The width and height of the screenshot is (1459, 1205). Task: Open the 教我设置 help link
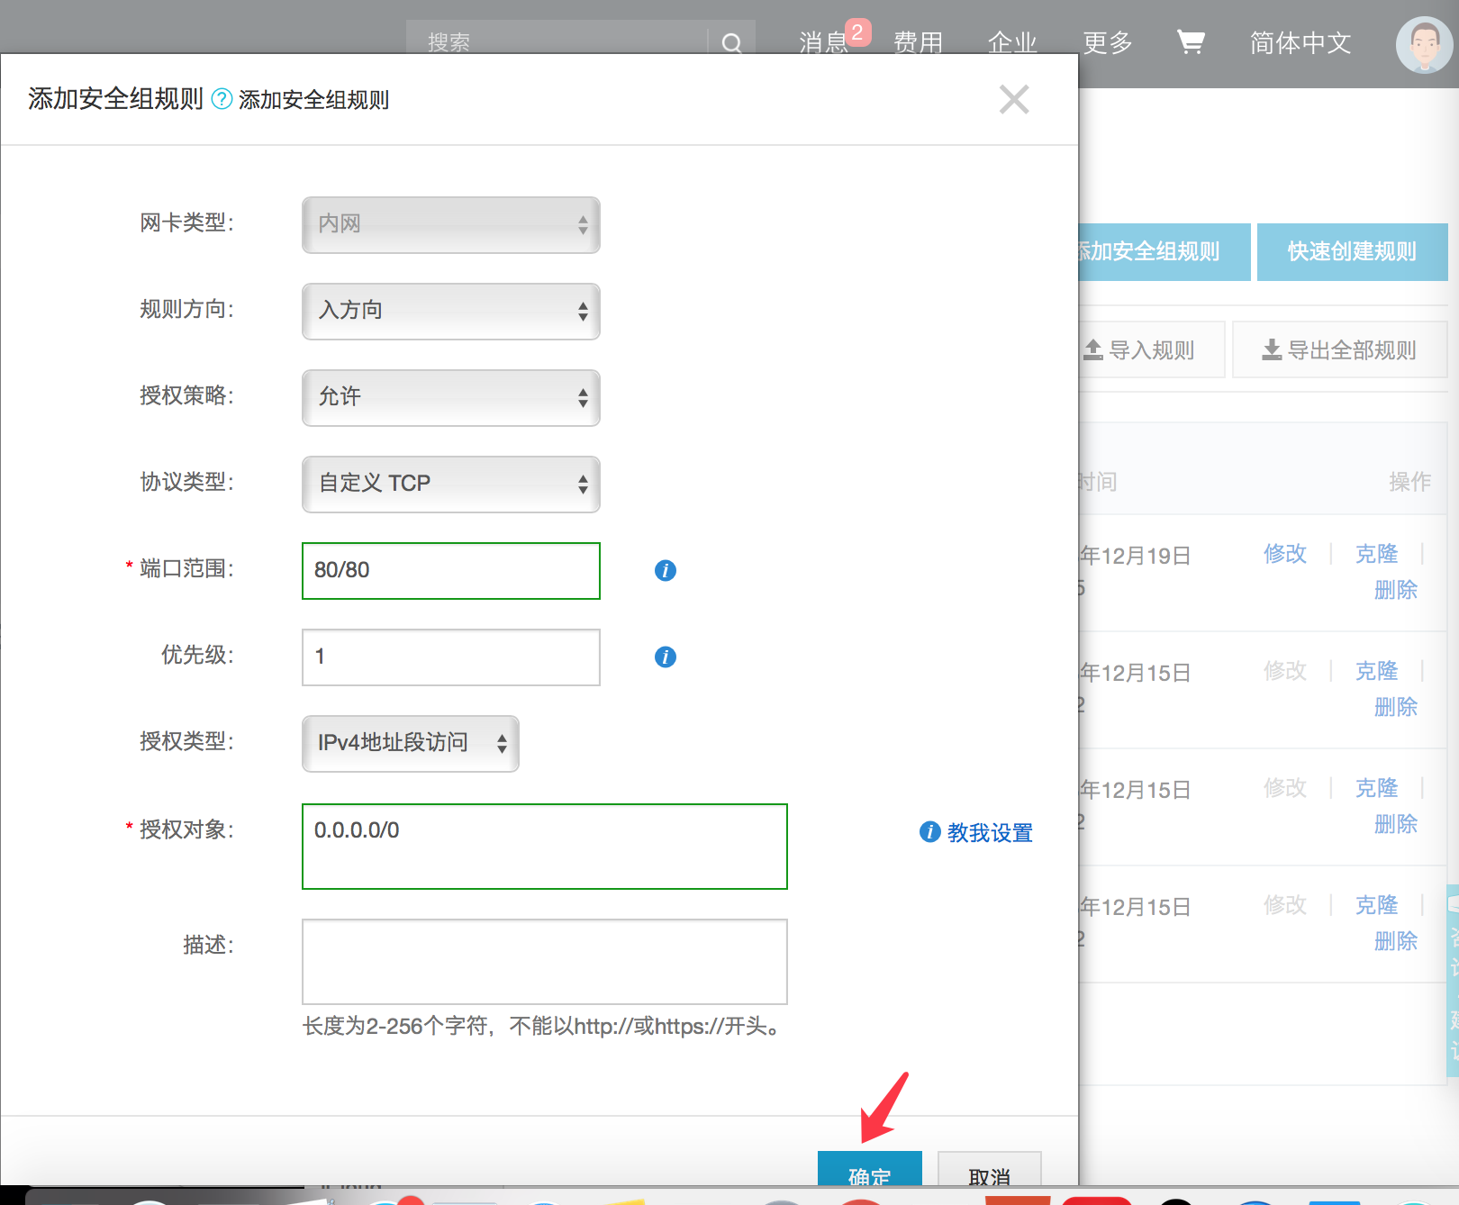click(988, 833)
